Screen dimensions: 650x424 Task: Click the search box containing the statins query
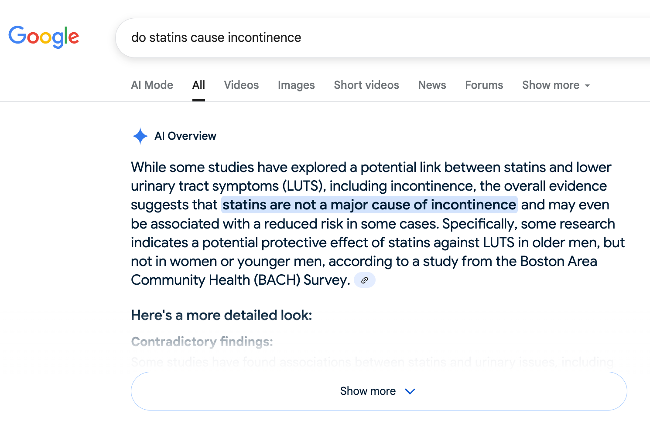pos(349,38)
